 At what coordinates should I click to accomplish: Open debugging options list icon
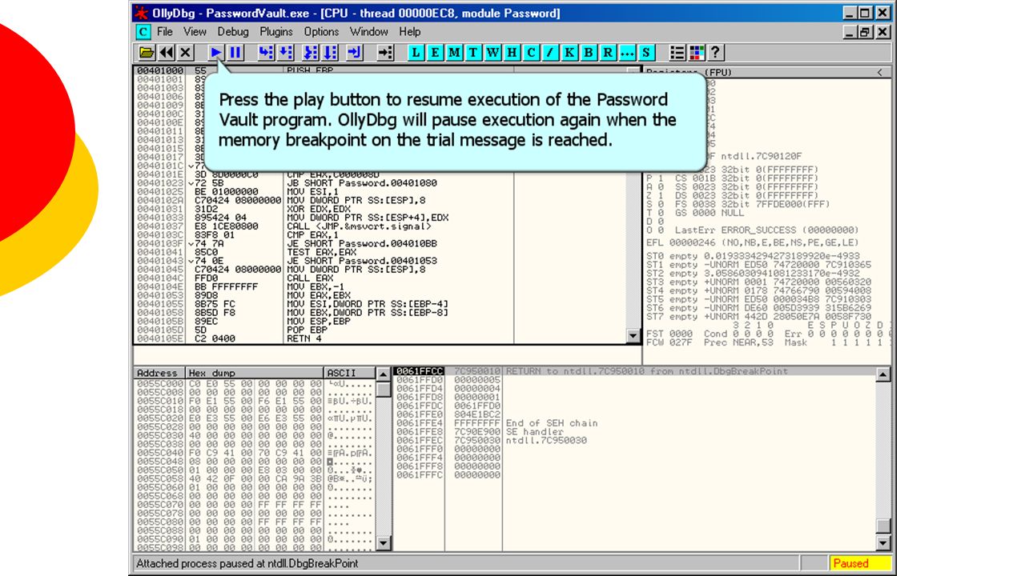677,53
